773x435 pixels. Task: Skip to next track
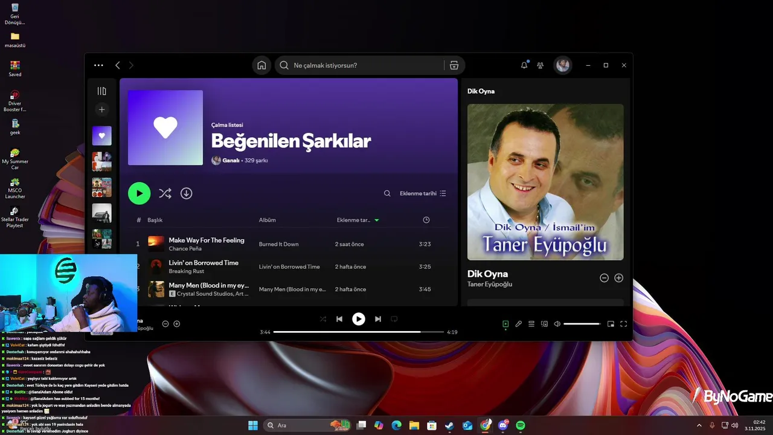(378, 319)
